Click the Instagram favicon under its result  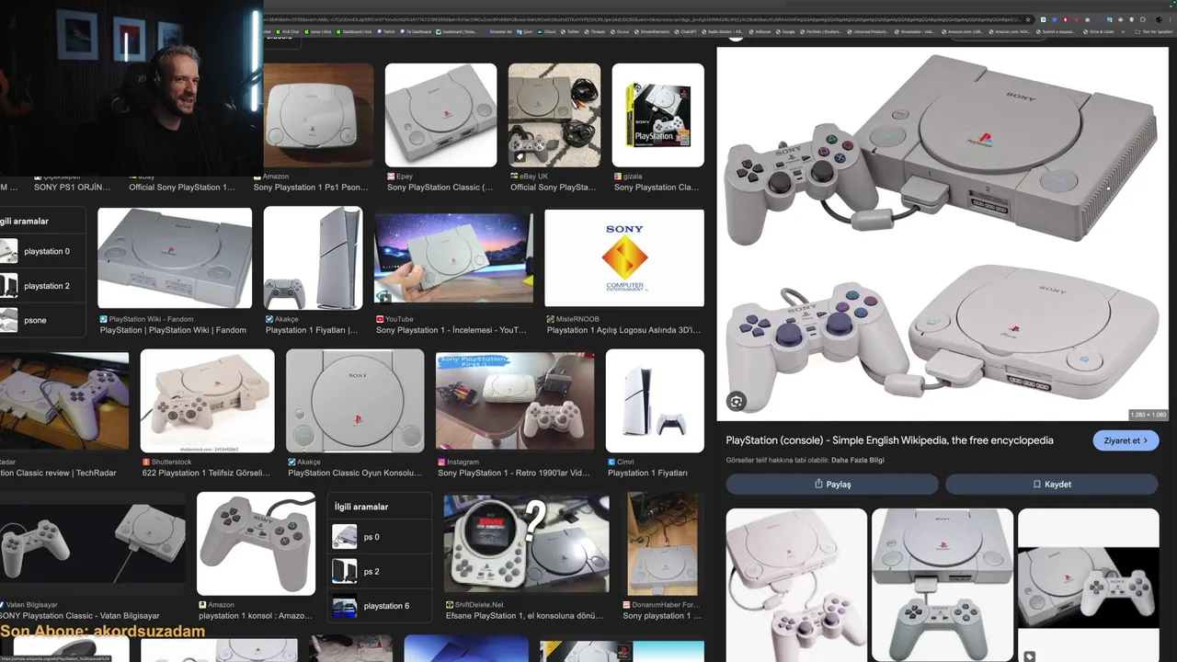pyautogui.click(x=441, y=462)
